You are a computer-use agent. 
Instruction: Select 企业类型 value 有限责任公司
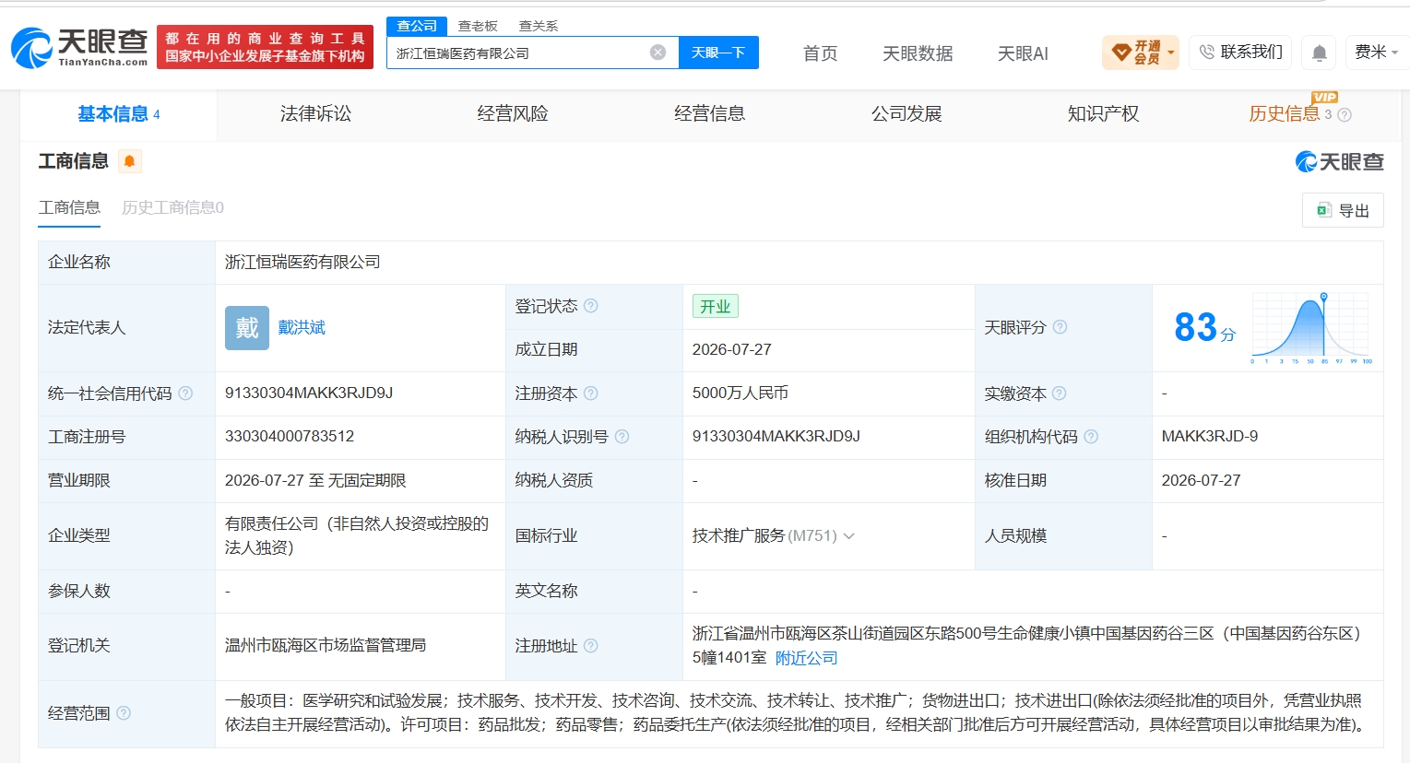click(357, 535)
